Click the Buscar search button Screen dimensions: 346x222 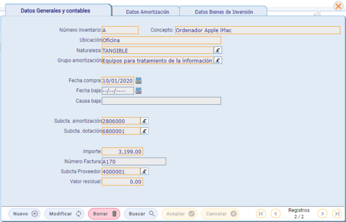[141, 214]
